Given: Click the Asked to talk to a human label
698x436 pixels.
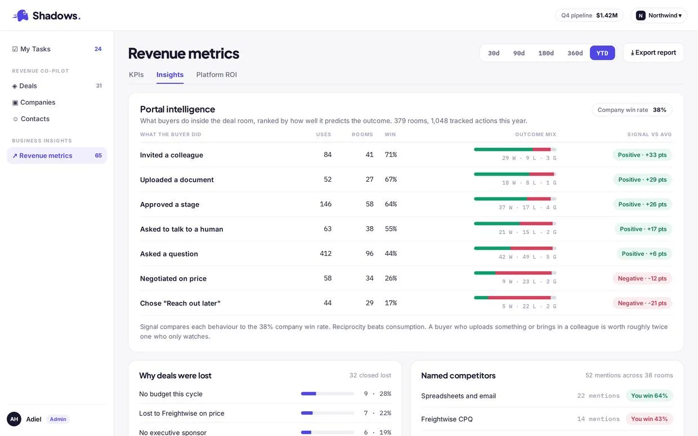Looking at the screenshot, I should pos(182,230).
